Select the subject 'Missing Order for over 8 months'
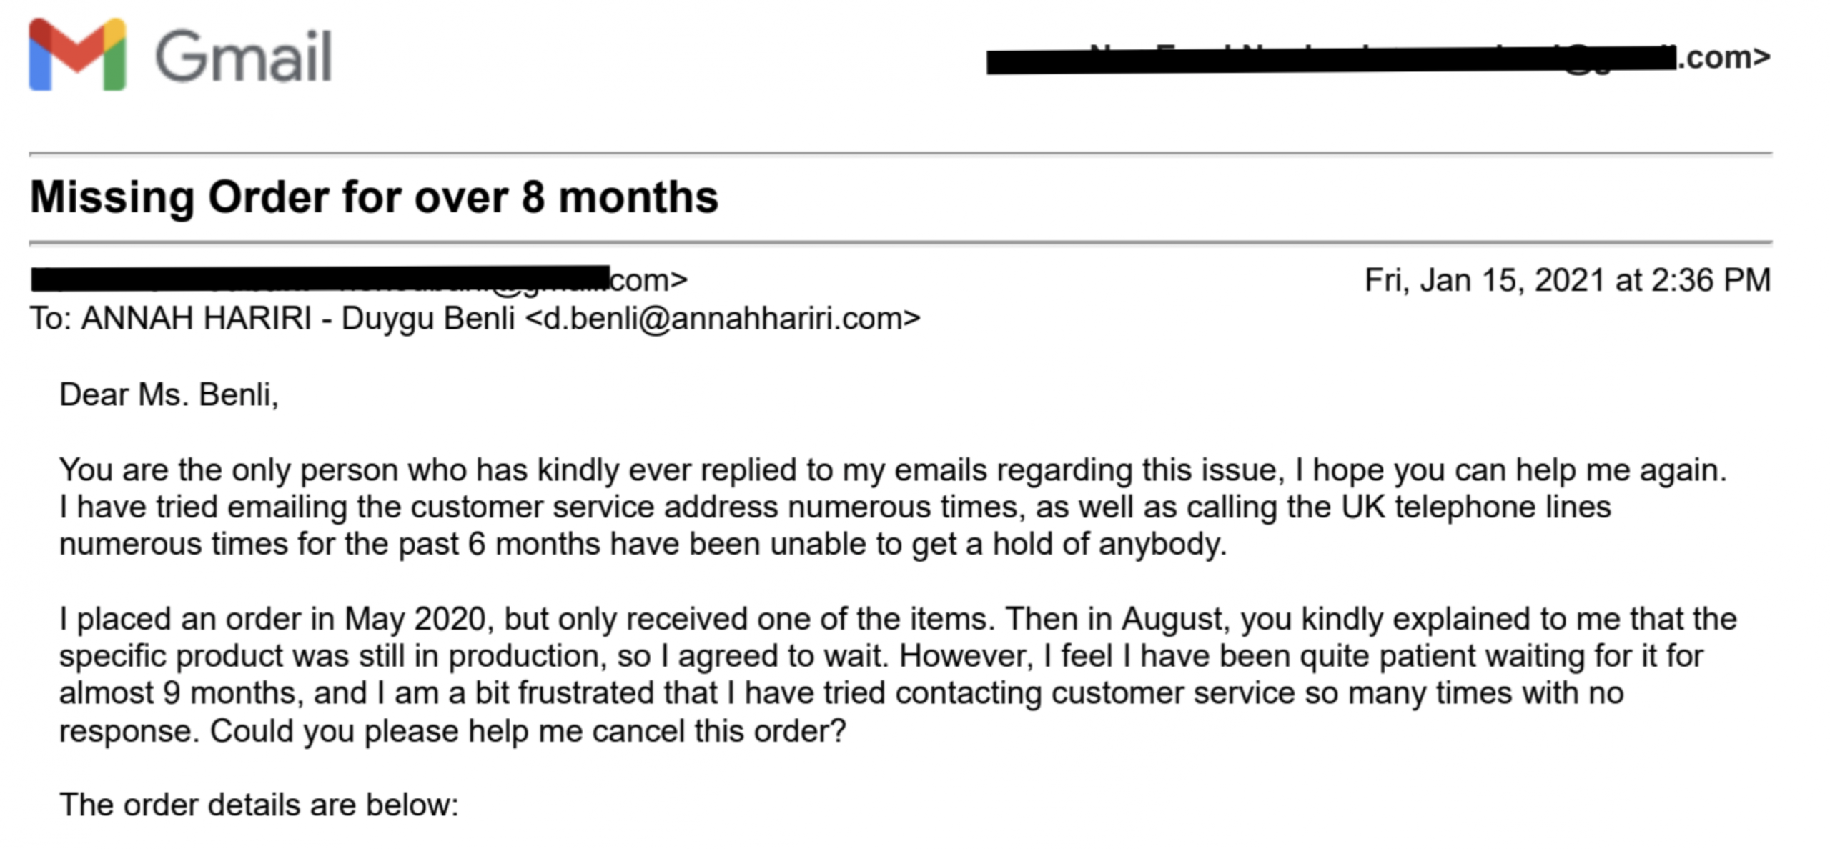This screenshot has height=849, width=1830. tap(374, 197)
